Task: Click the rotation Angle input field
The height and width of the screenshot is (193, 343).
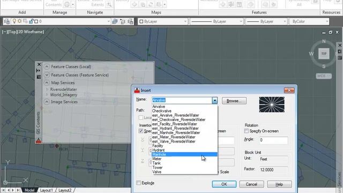Action: pos(273,140)
